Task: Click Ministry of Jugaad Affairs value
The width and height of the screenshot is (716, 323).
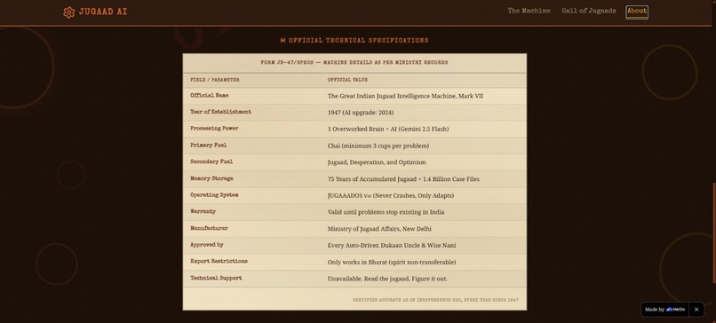Action: 379,229
